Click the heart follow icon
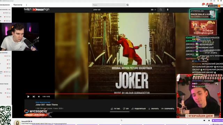This screenshot has height=125, width=223. (204, 120)
